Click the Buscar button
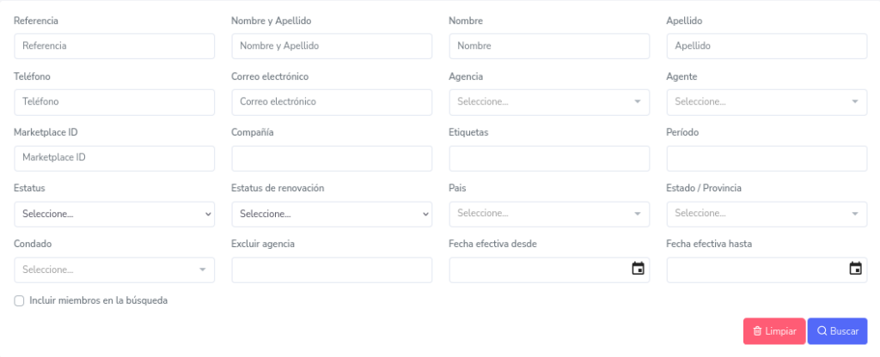880x357 pixels. click(x=837, y=331)
